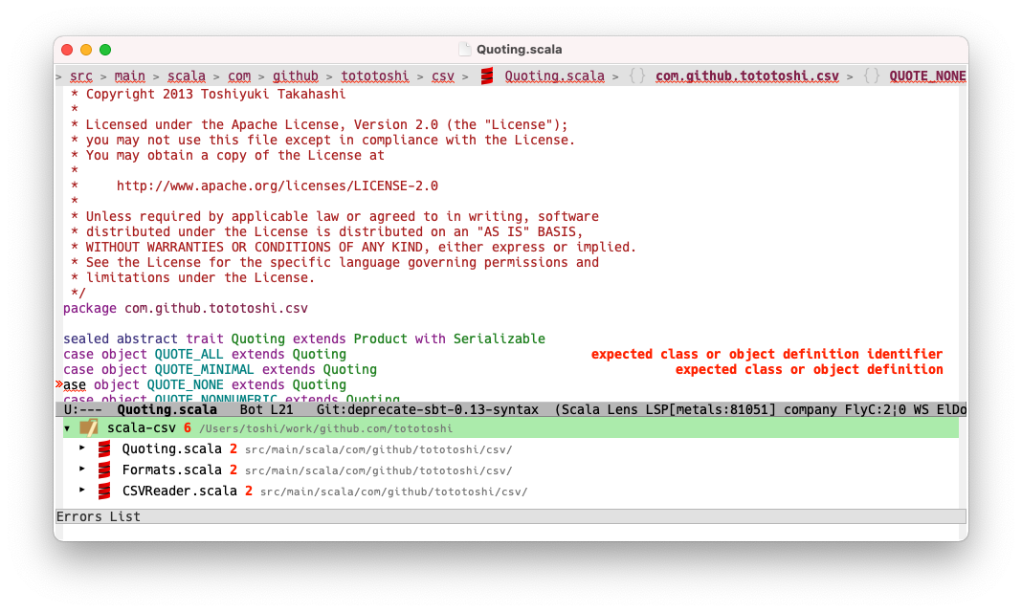Collapse the scala-csv project errors node

point(67,428)
